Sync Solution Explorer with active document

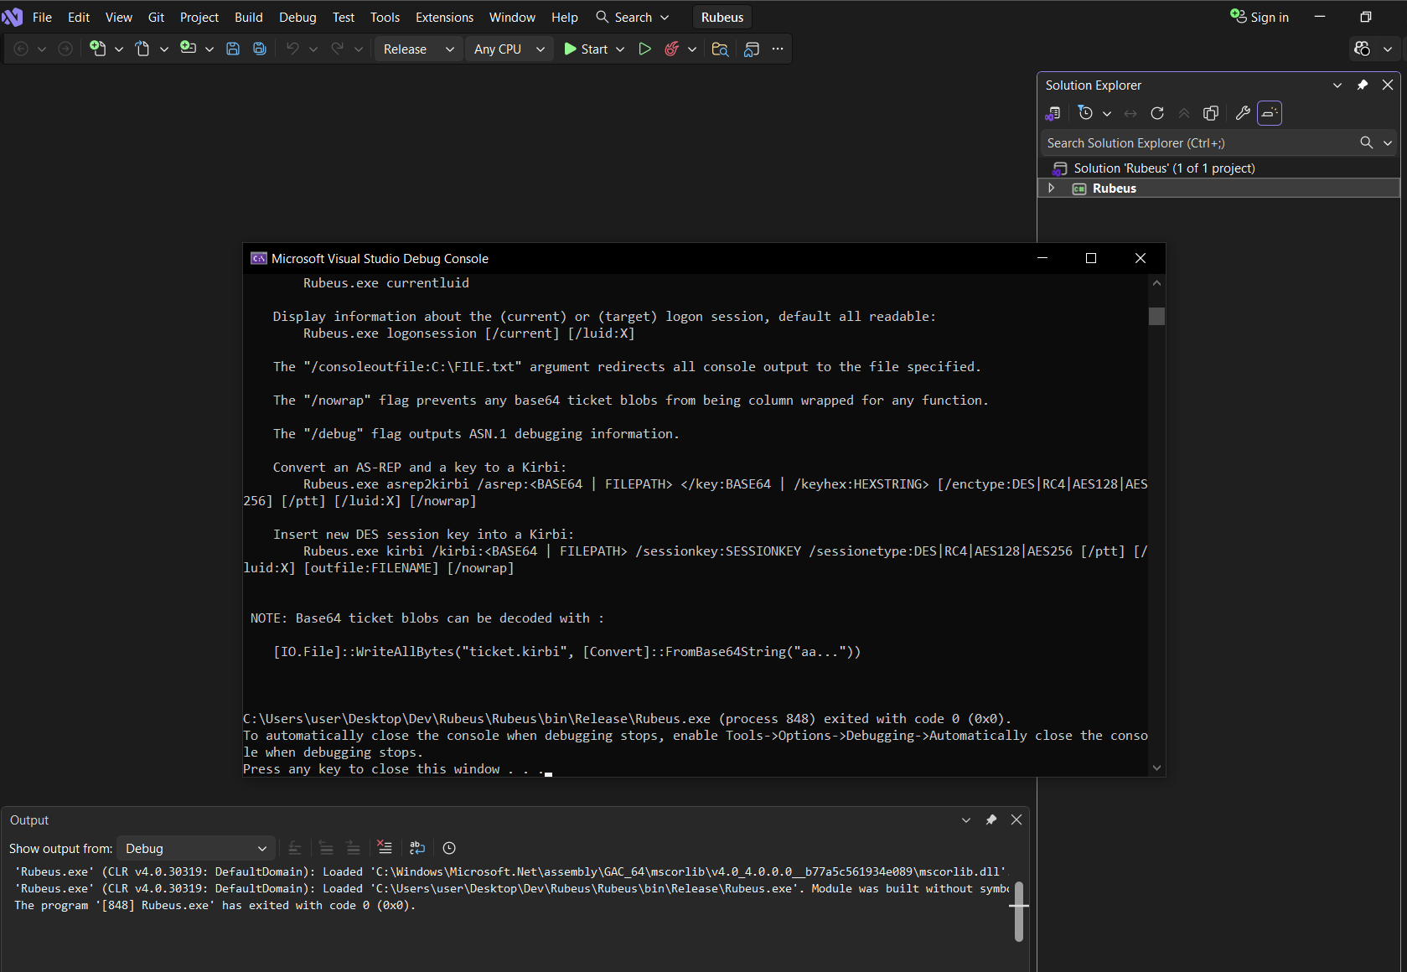(1130, 113)
